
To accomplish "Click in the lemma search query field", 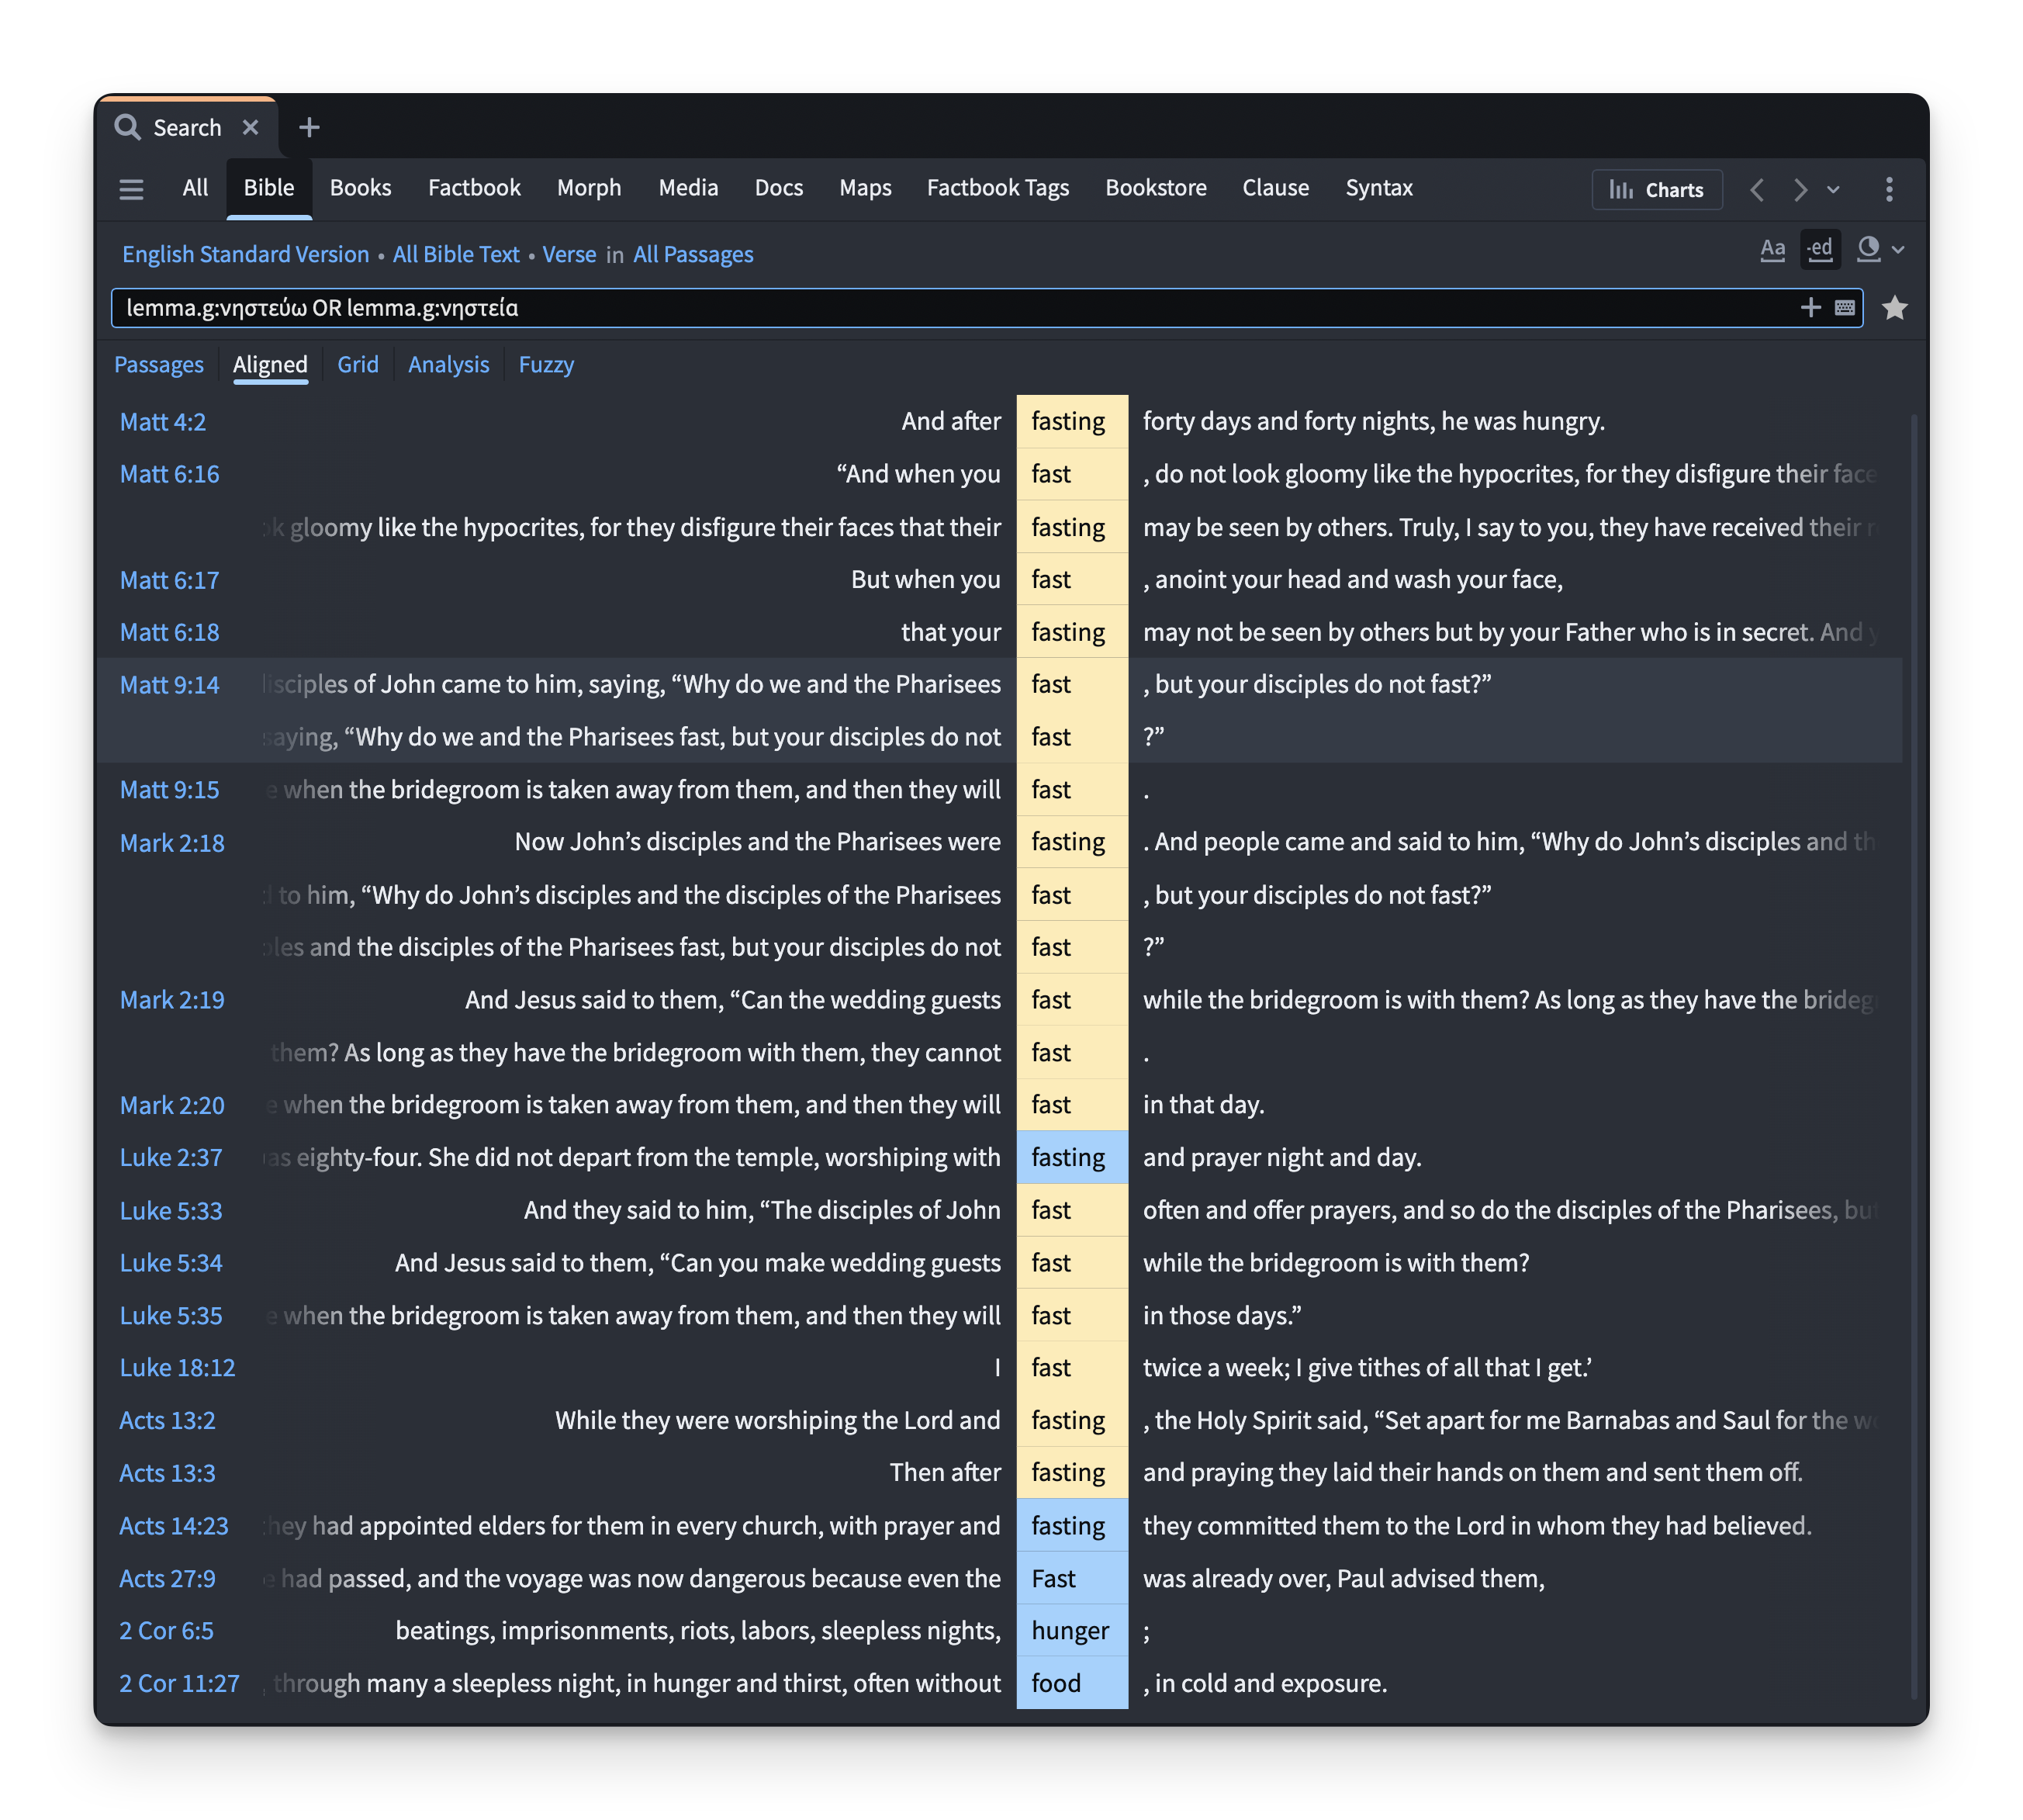I will coord(900,308).
